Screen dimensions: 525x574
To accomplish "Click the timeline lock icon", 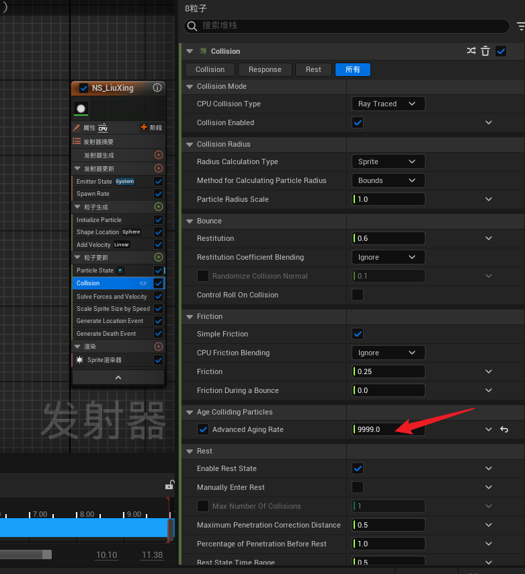I will 169,485.
